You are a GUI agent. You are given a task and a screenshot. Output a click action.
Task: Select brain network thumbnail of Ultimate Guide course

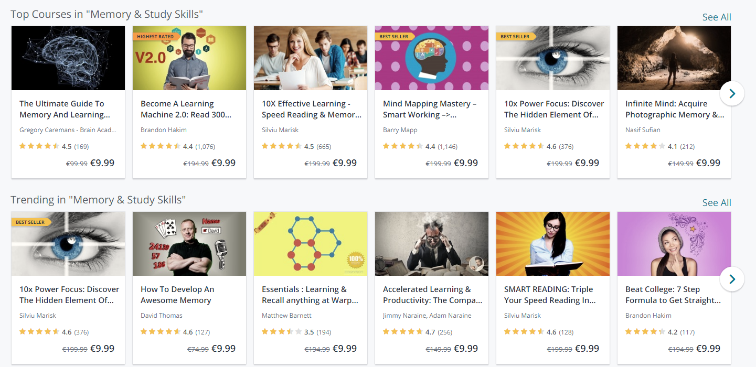(68, 58)
